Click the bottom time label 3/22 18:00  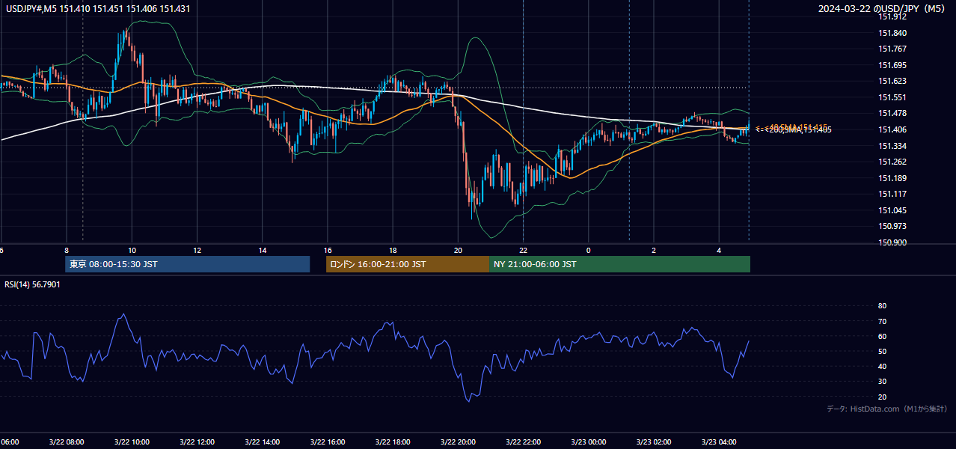[x=393, y=442]
